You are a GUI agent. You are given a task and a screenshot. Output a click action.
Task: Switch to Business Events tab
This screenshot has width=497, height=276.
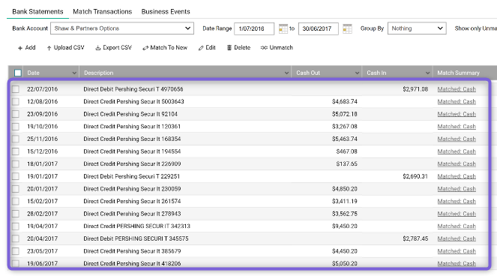click(x=166, y=12)
